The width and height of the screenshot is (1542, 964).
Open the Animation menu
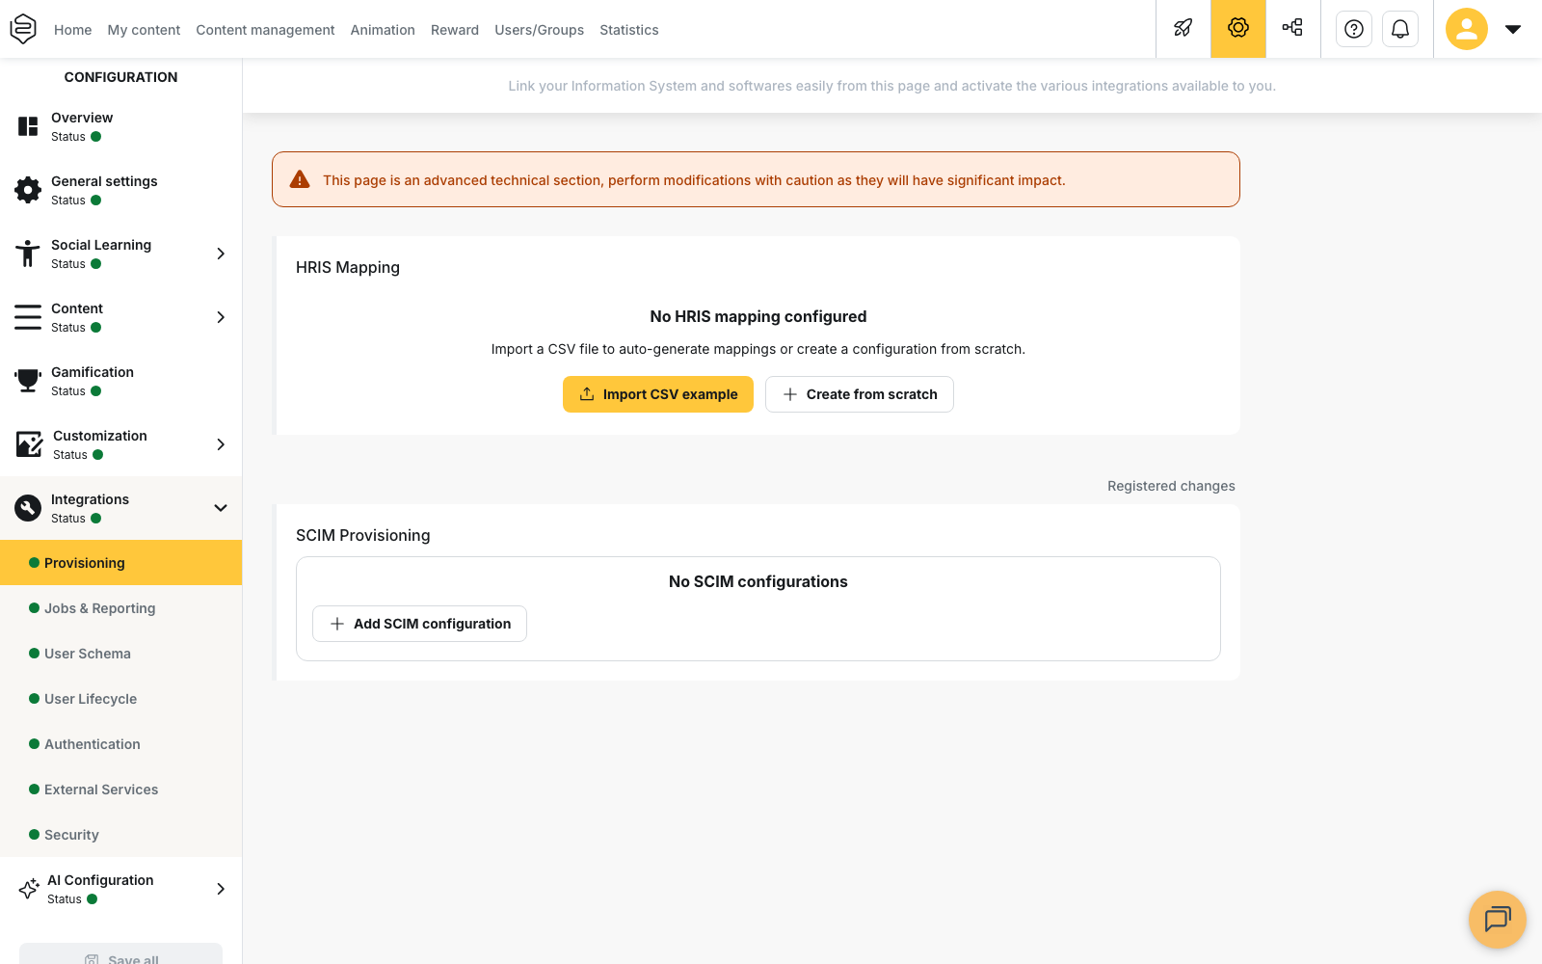coord(383,30)
